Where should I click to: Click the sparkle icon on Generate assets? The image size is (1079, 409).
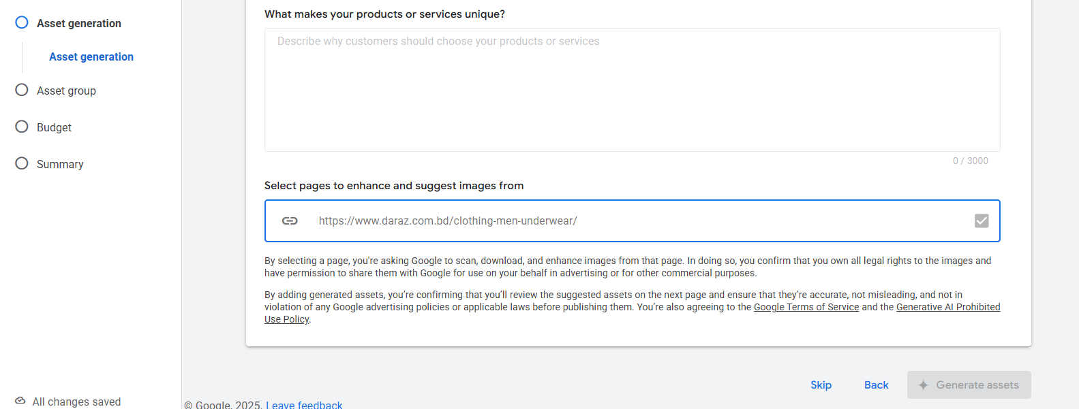pos(923,385)
